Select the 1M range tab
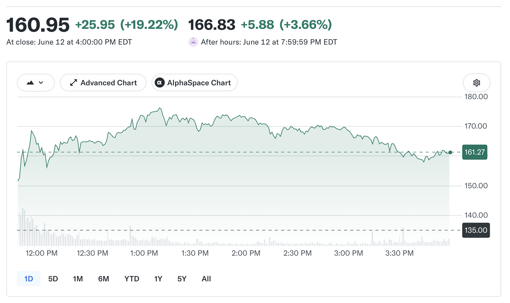The image size is (510, 303). [78, 279]
